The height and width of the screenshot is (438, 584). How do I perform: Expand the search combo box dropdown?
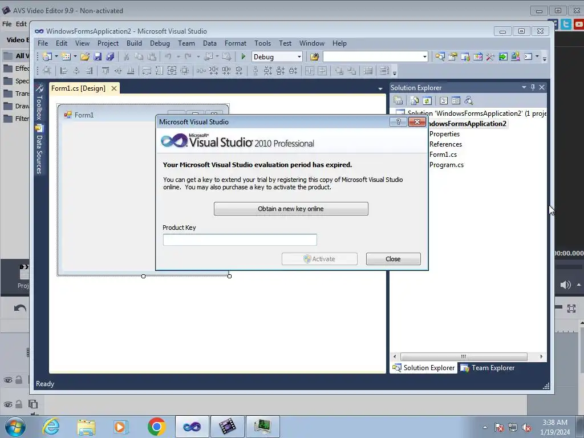pos(424,56)
